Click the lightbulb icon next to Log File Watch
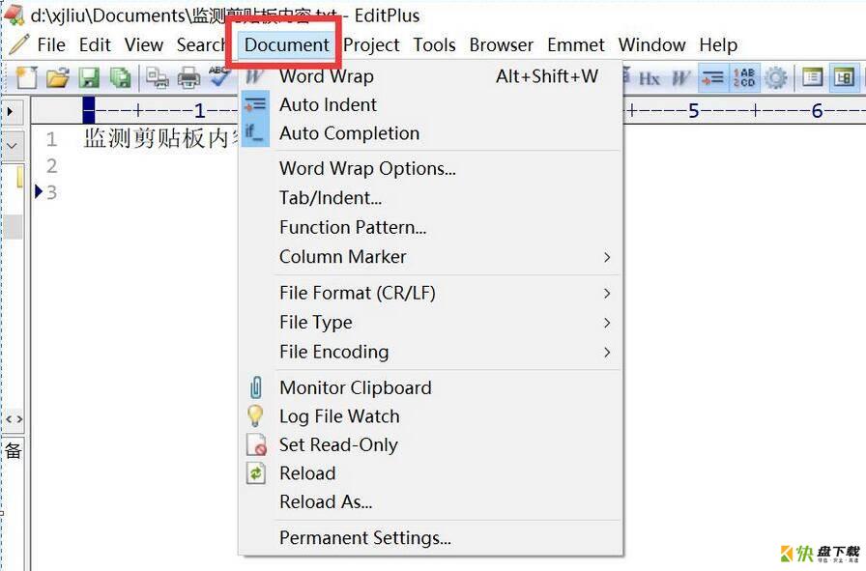 point(255,415)
